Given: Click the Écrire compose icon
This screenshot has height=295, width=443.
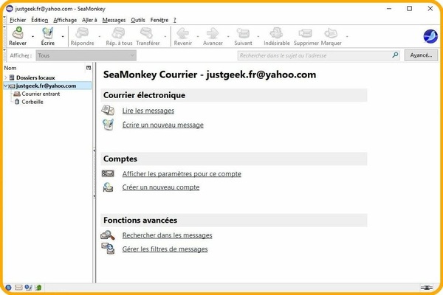Looking at the screenshot, I should (48, 33).
